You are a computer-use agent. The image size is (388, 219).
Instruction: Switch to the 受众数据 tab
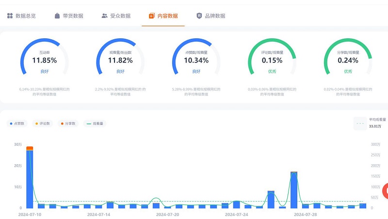pyautogui.click(x=120, y=16)
